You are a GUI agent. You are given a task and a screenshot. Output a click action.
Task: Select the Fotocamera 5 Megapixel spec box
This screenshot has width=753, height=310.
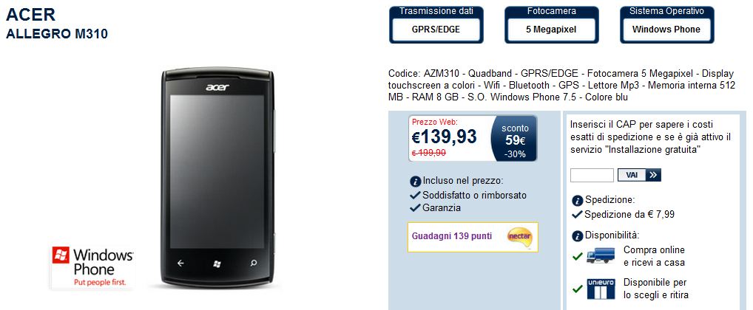point(551,24)
